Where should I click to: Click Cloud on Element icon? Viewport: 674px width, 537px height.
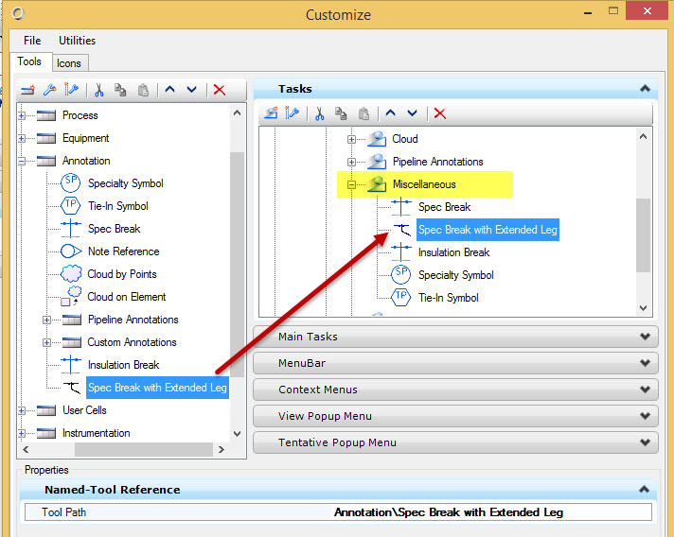71,296
